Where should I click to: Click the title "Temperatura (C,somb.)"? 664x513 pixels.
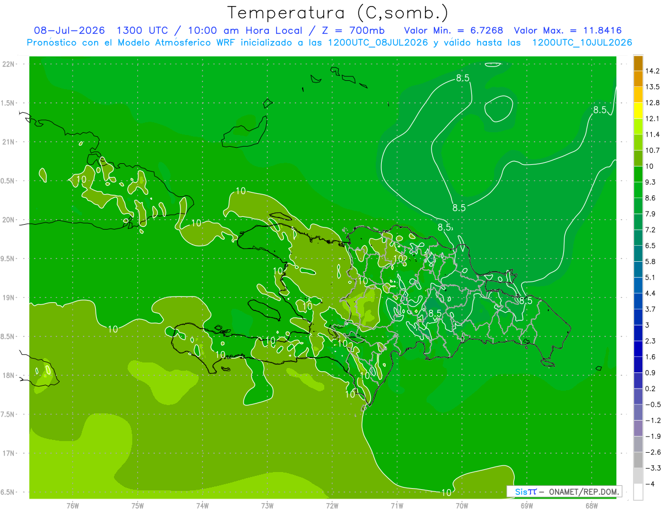[x=338, y=13]
